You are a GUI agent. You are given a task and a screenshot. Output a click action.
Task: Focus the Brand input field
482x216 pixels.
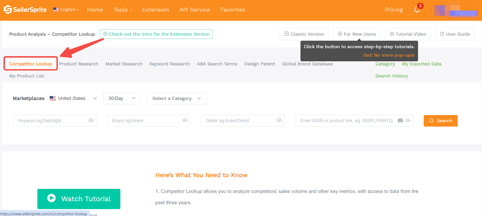click(x=149, y=121)
